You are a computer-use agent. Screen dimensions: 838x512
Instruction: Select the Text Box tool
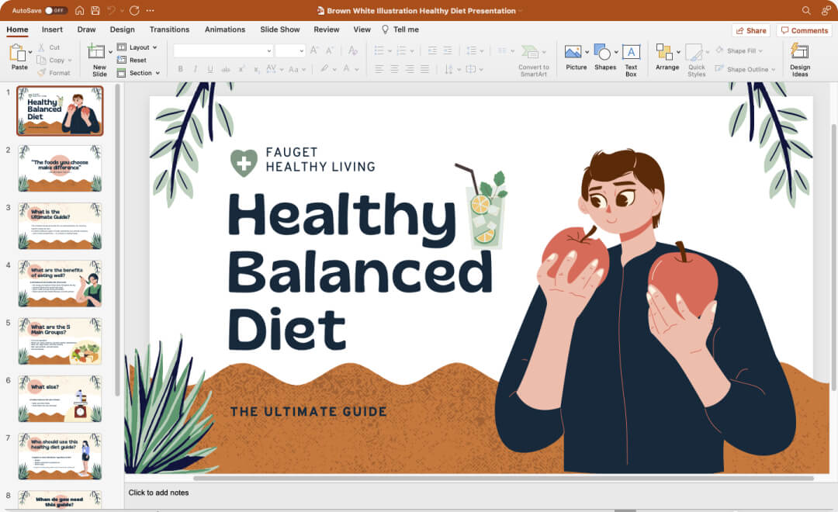[x=631, y=53]
